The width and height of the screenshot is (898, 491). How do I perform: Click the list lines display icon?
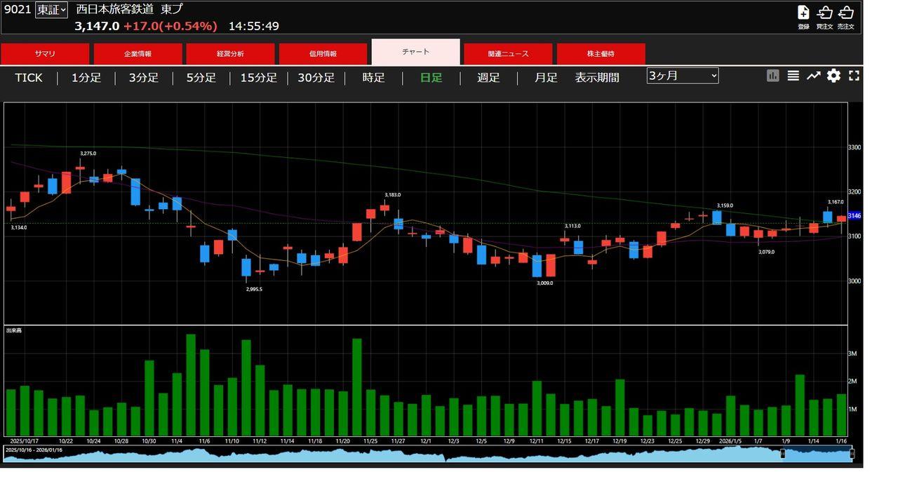(793, 76)
